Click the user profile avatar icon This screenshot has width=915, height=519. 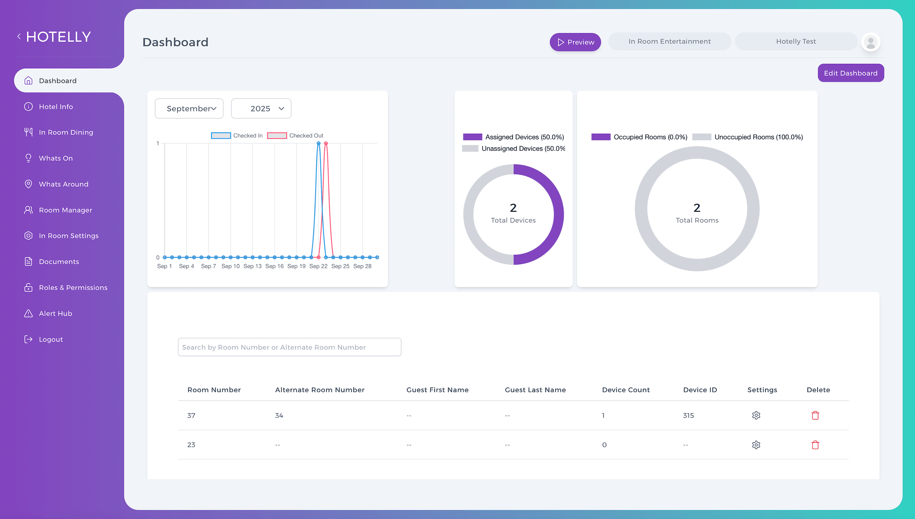tap(871, 42)
